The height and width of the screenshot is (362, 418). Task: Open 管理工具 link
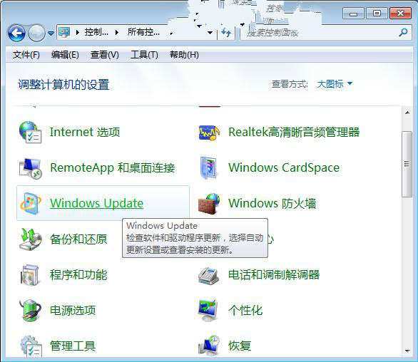coord(73,346)
